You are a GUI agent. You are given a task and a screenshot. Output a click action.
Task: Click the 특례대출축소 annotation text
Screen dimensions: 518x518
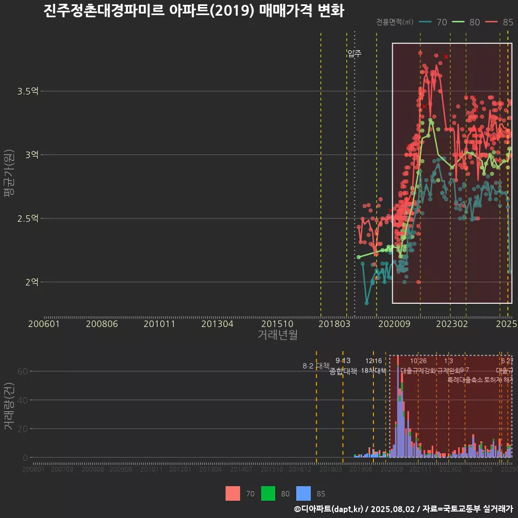pos(465,380)
